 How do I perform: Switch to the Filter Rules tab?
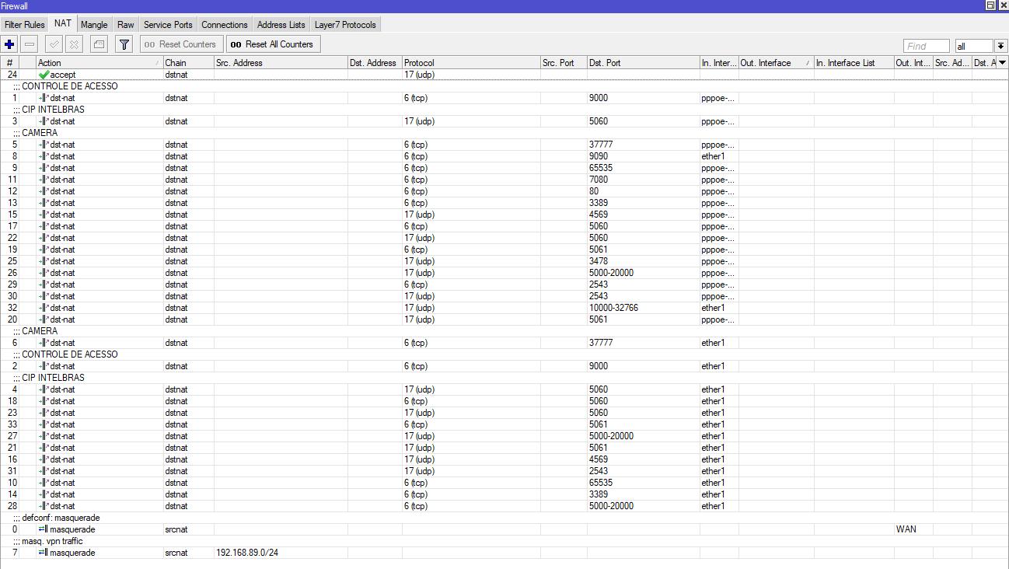click(25, 25)
